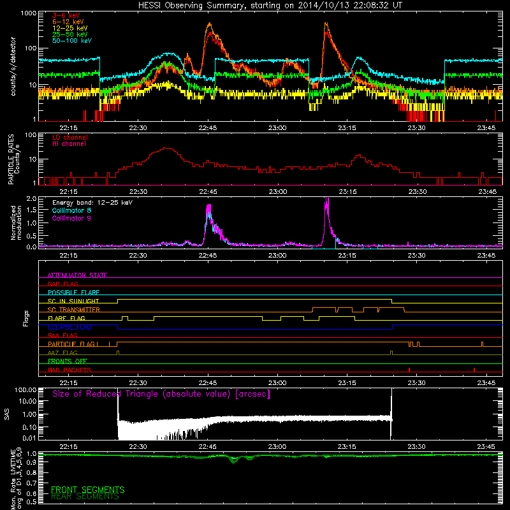Click the FRONTS OFF flag label
The height and width of the screenshot is (510, 510).
point(68,361)
